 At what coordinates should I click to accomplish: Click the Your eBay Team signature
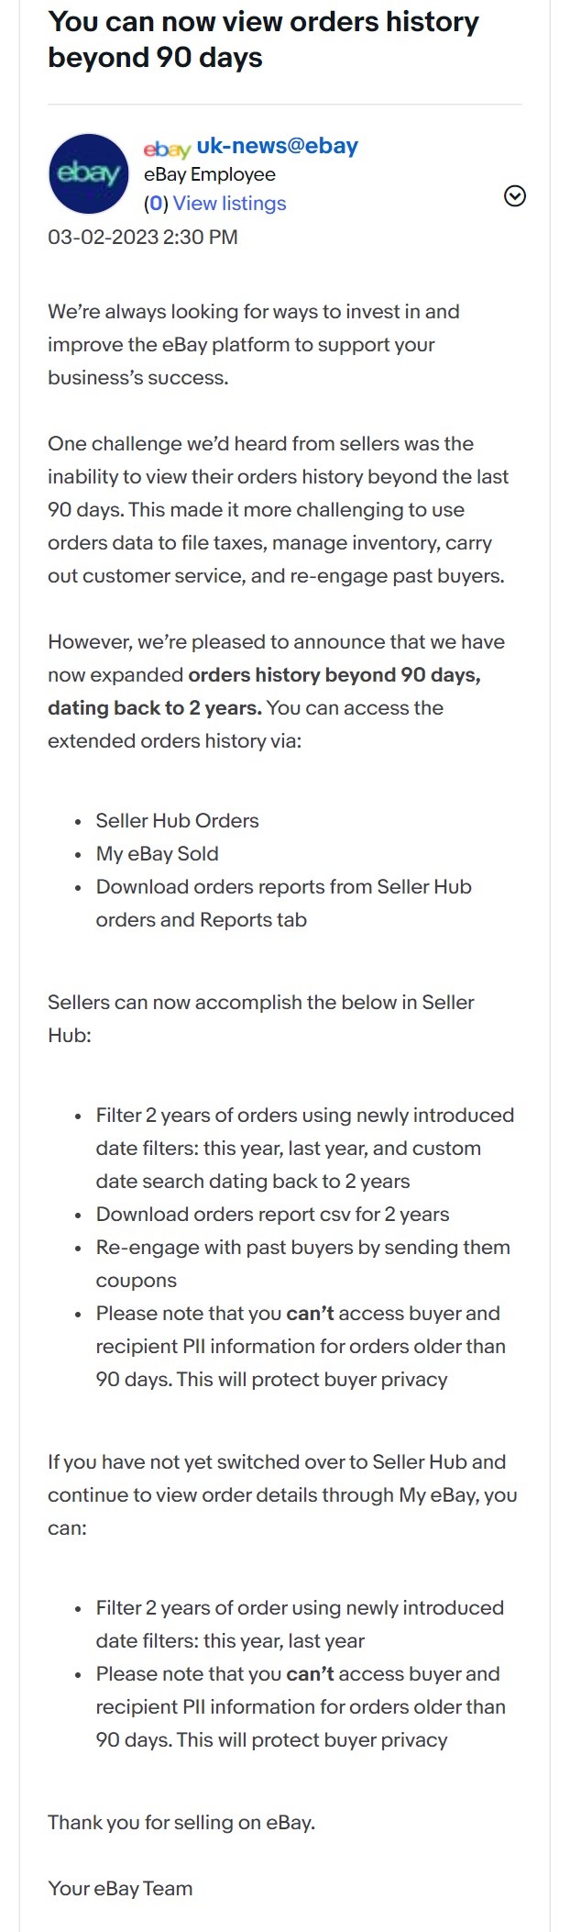pos(120,1889)
